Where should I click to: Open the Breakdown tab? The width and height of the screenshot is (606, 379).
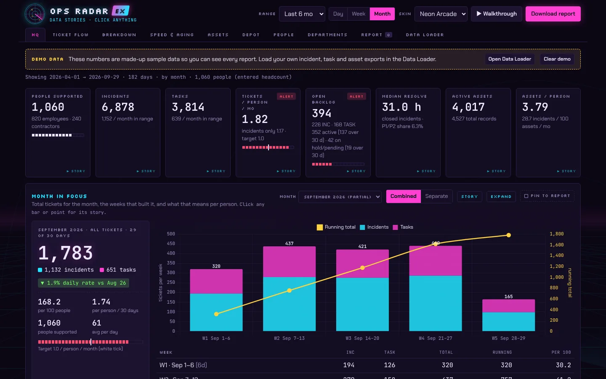[x=120, y=35]
